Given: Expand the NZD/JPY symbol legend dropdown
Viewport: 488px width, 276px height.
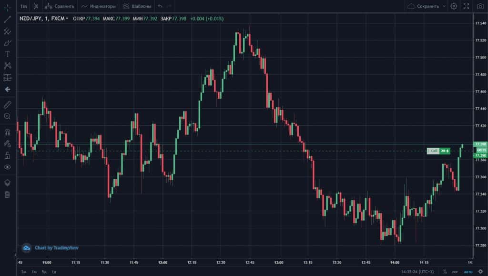Looking at the screenshot, I should pyautogui.click(x=67, y=19).
